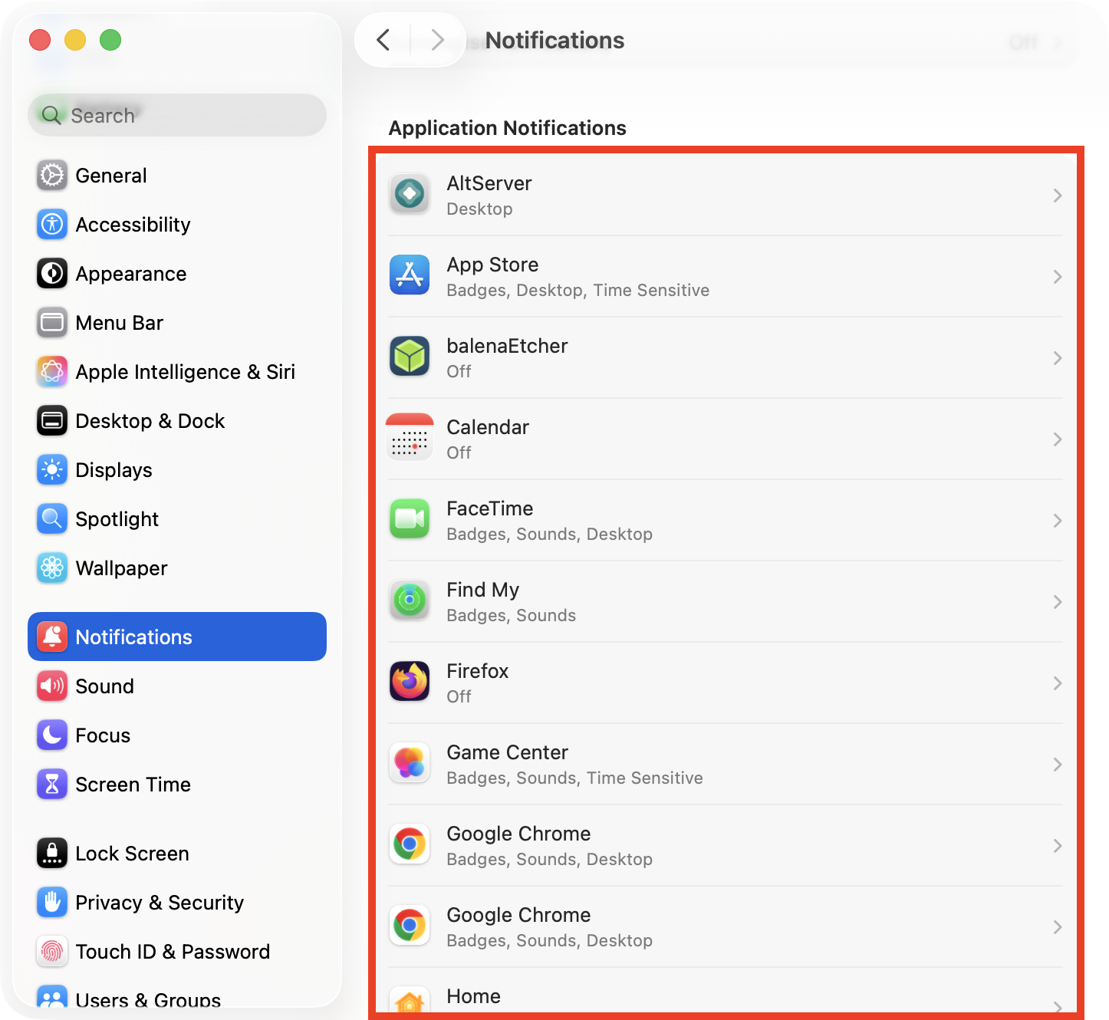The height and width of the screenshot is (1020, 1109).
Task: Navigate back with the back arrow
Action: tap(383, 40)
